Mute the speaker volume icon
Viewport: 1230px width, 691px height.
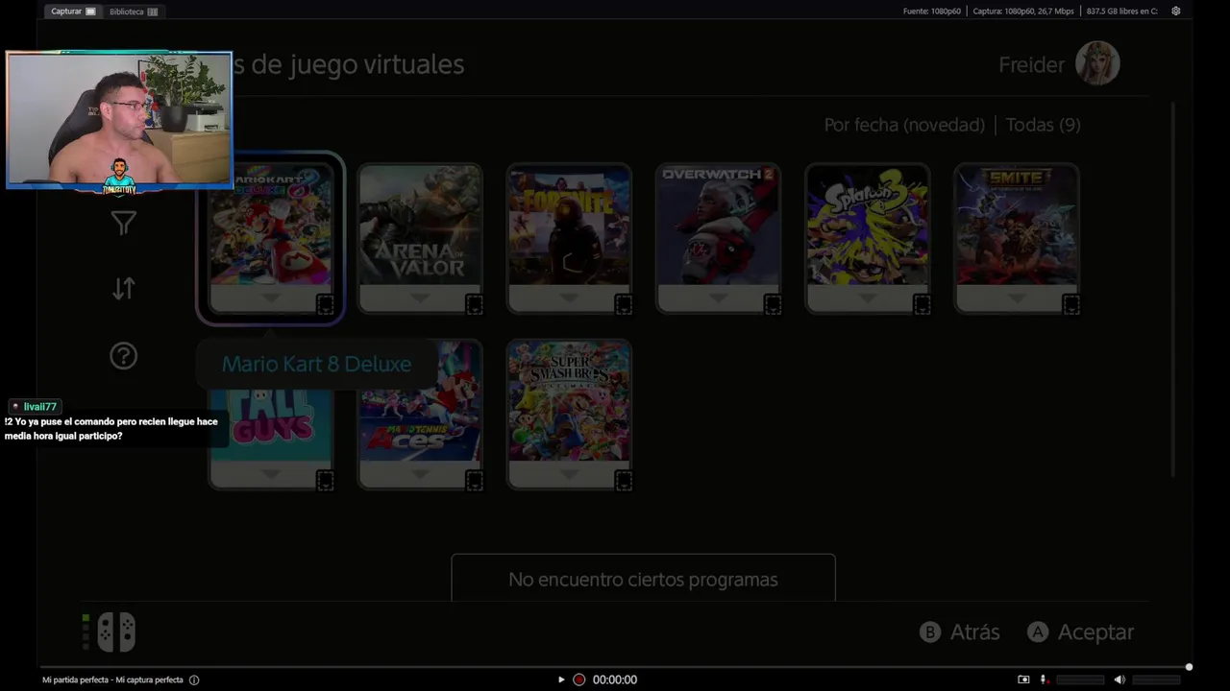[x=1119, y=679]
